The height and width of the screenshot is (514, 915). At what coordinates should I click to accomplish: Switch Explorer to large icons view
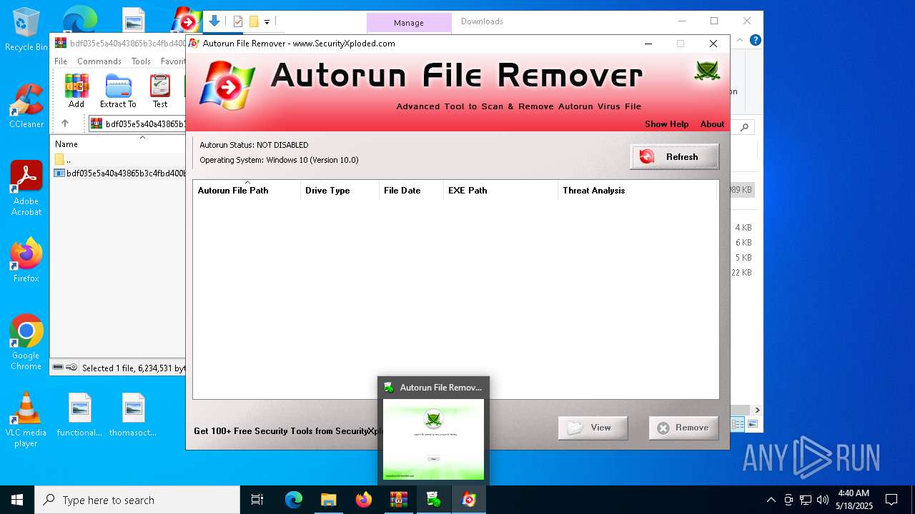(752, 424)
